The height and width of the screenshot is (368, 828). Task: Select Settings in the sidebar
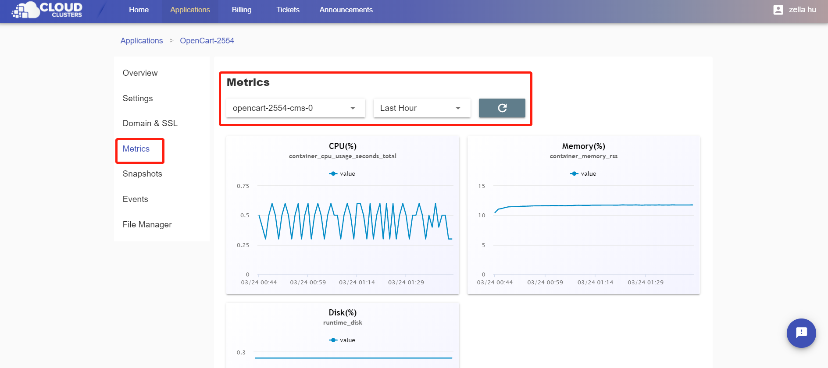(x=138, y=99)
